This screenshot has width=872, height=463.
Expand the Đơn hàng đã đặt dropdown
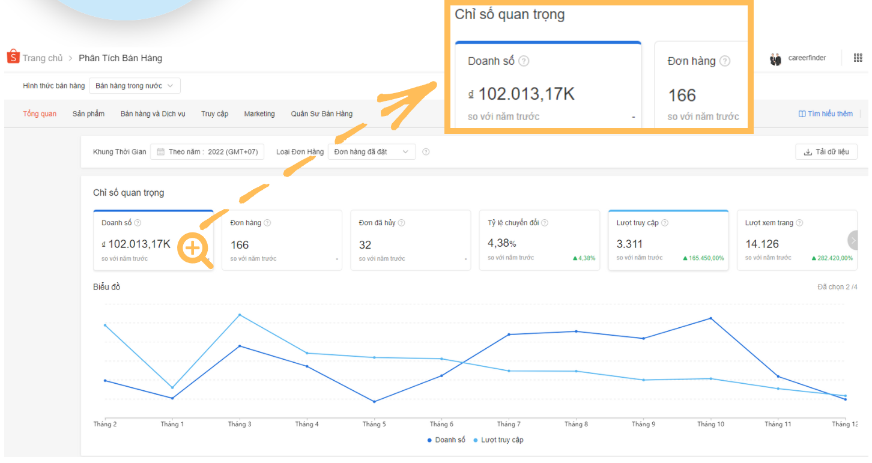tap(371, 152)
